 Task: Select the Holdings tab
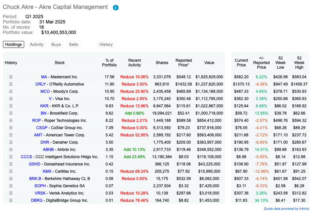click(13, 44)
